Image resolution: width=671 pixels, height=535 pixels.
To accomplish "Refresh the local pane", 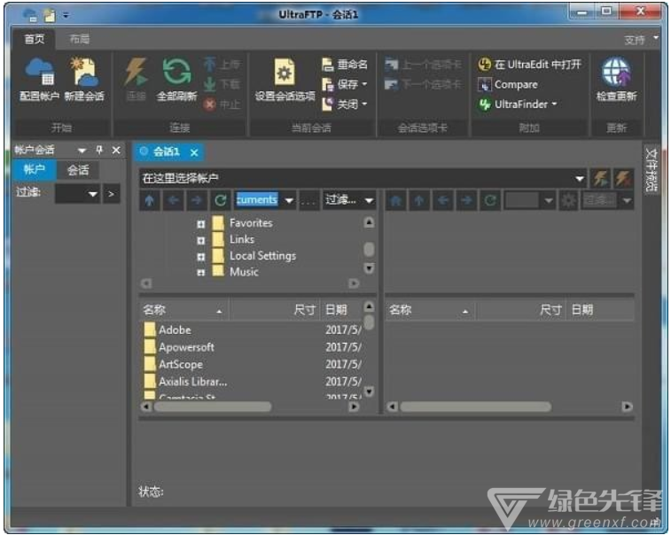I will (x=221, y=200).
